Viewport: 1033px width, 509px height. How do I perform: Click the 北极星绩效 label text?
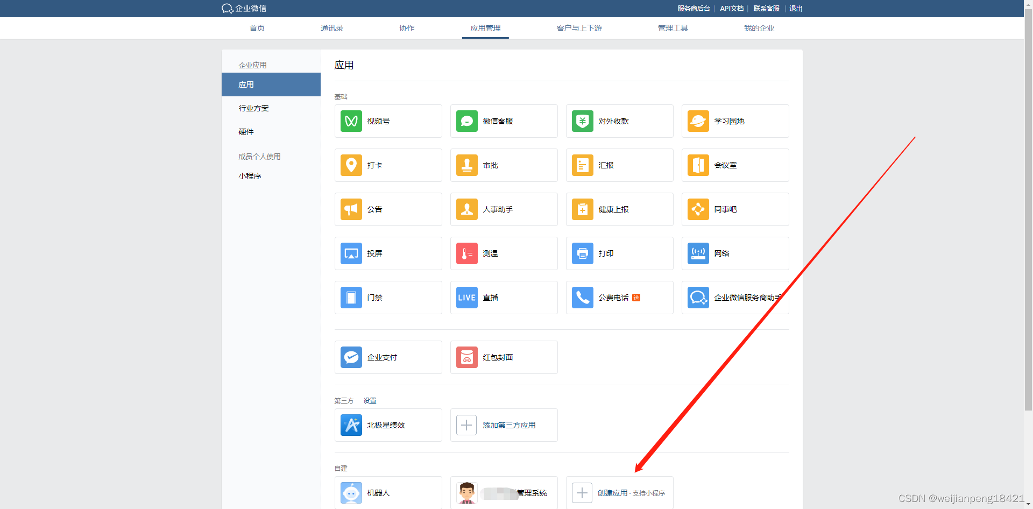pyautogui.click(x=386, y=425)
